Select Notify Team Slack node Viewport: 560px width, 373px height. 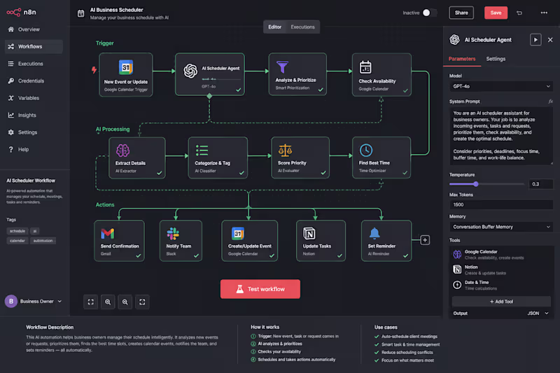[181, 241]
